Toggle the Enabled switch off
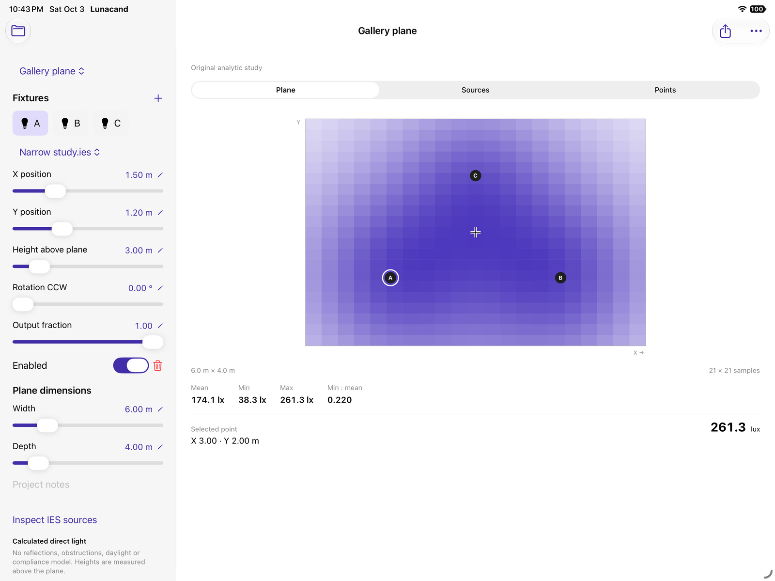The height and width of the screenshot is (581, 775). click(131, 365)
